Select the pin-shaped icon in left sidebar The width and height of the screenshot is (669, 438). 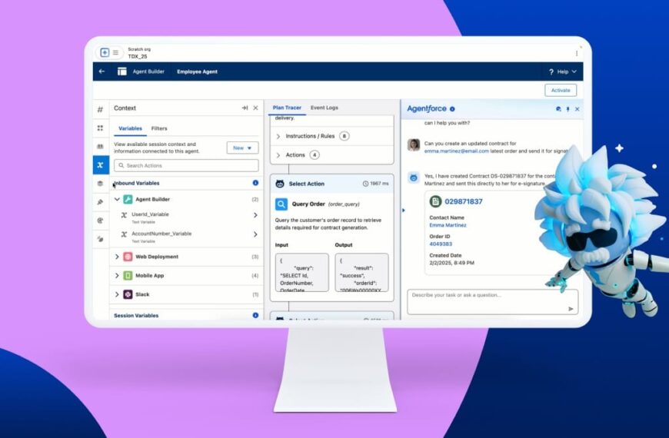[100, 202]
